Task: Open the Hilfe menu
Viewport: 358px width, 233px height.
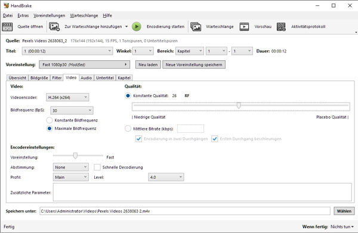Action: point(107,15)
